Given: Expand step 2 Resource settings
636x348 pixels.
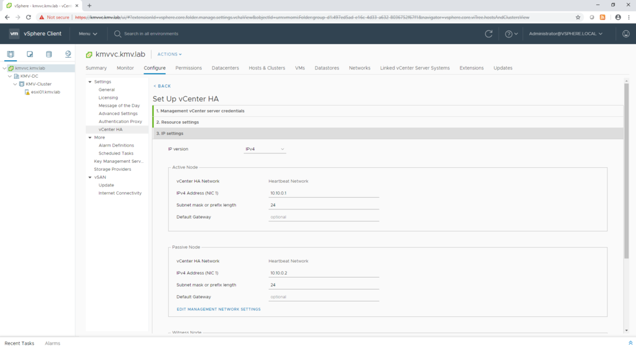Looking at the screenshot, I should [x=388, y=122].
